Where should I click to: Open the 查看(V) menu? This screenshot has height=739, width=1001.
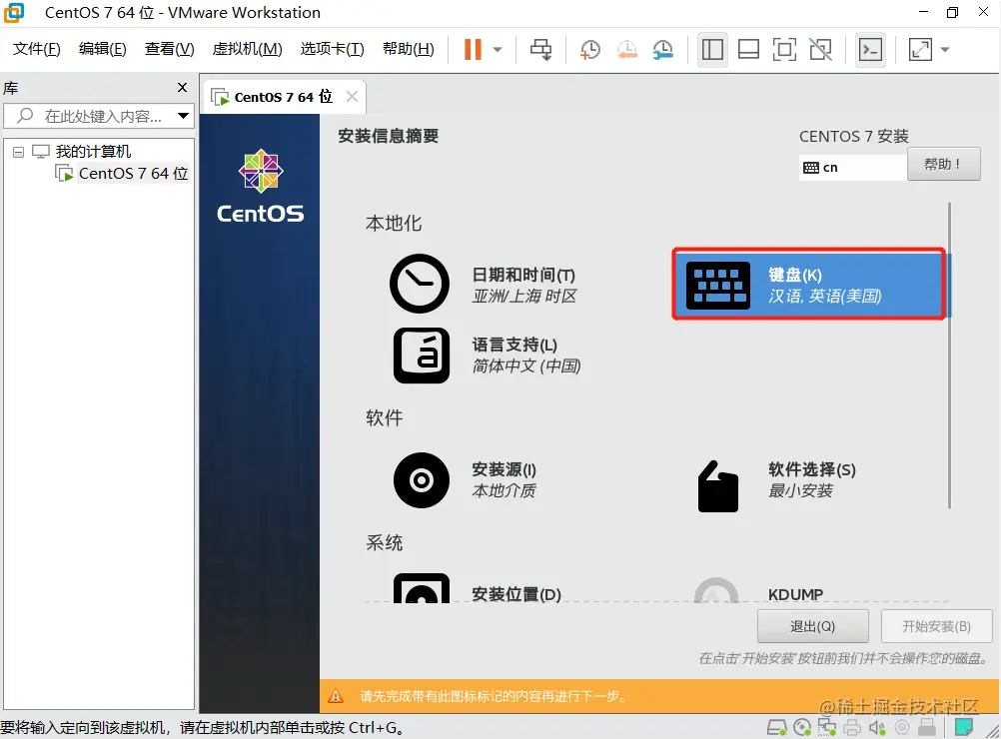pos(169,49)
